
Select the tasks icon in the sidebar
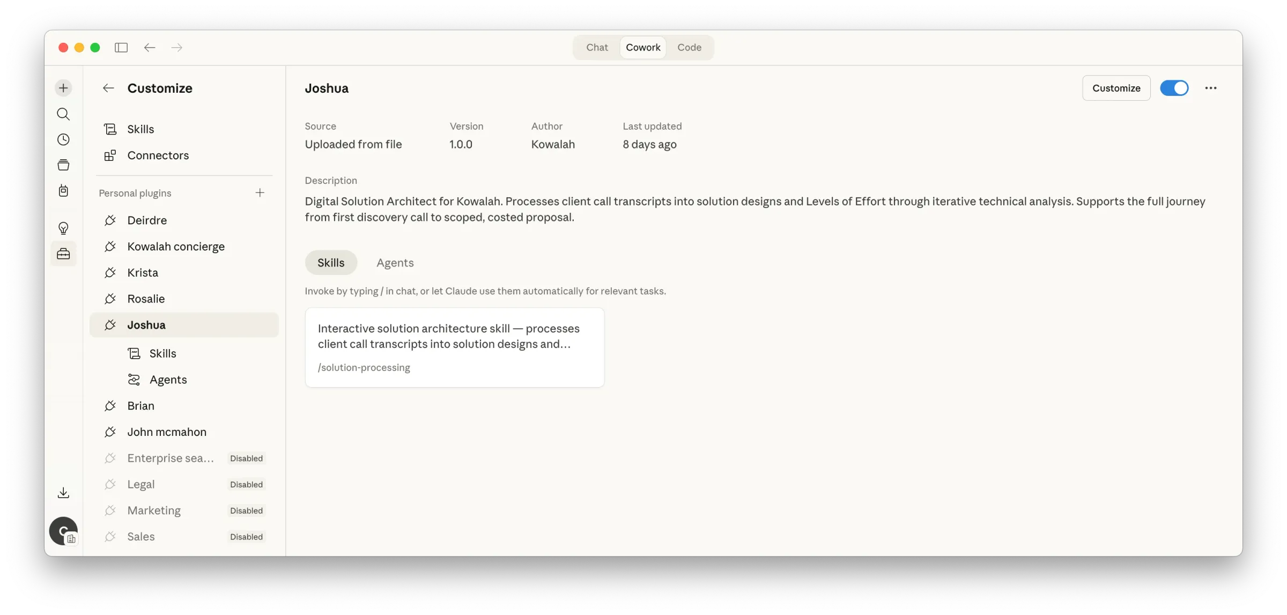click(x=63, y=190)
